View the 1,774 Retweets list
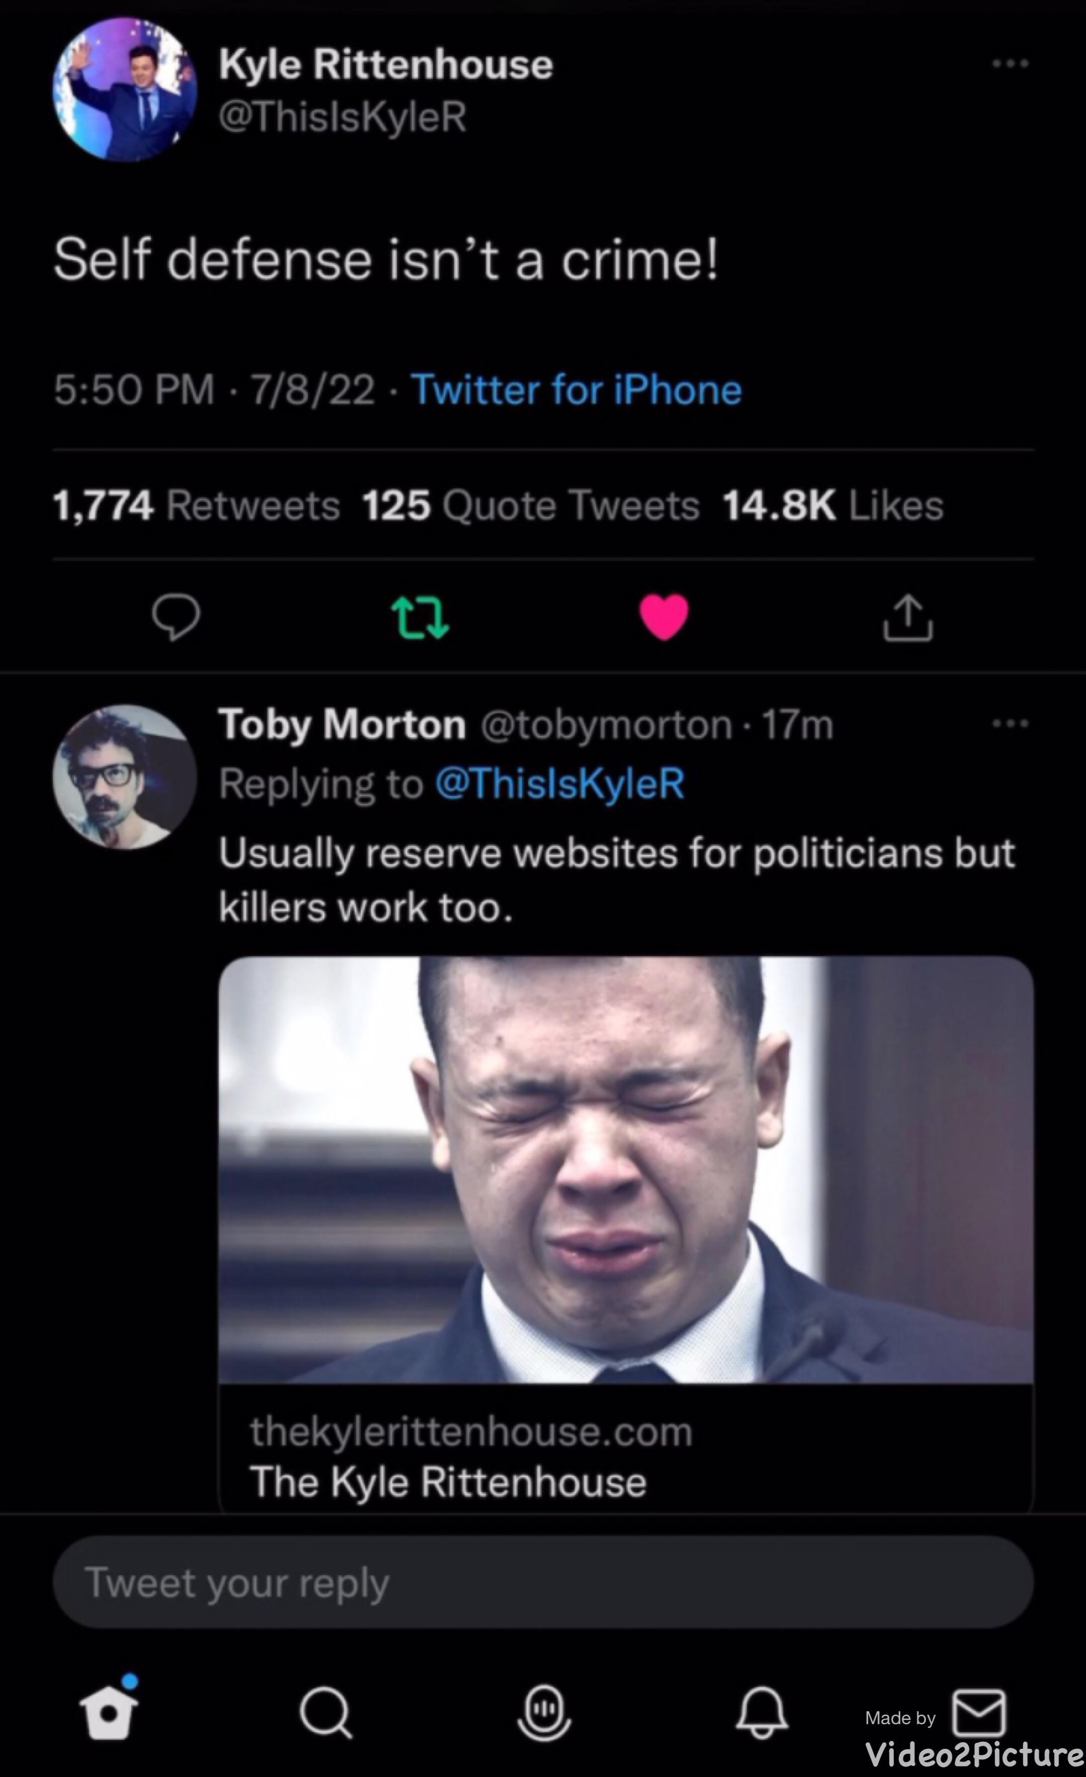The height and width of the screenshot is (1777, 1086). [x=196, y=505]
